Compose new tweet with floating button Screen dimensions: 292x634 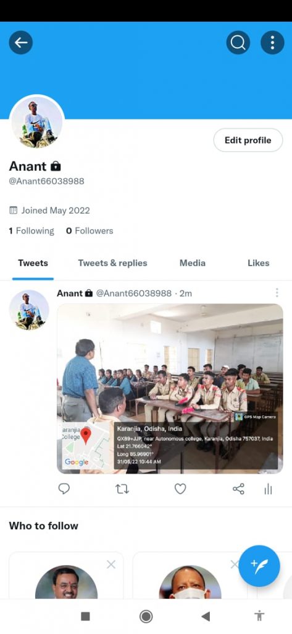pyautogui.click(x=259, y=566)
